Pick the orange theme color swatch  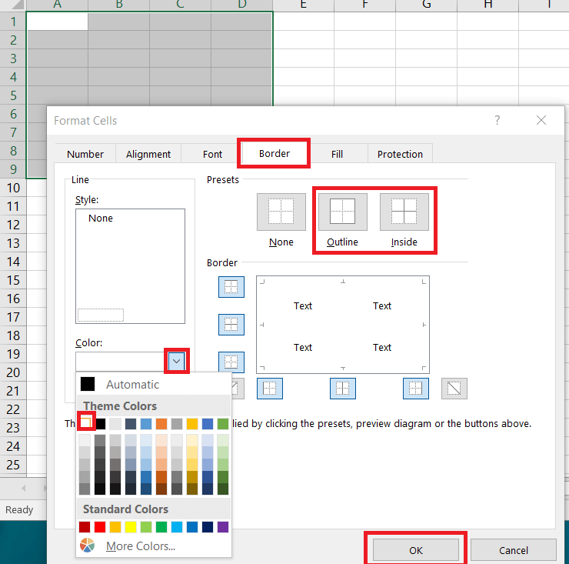(x=161, y=423)
